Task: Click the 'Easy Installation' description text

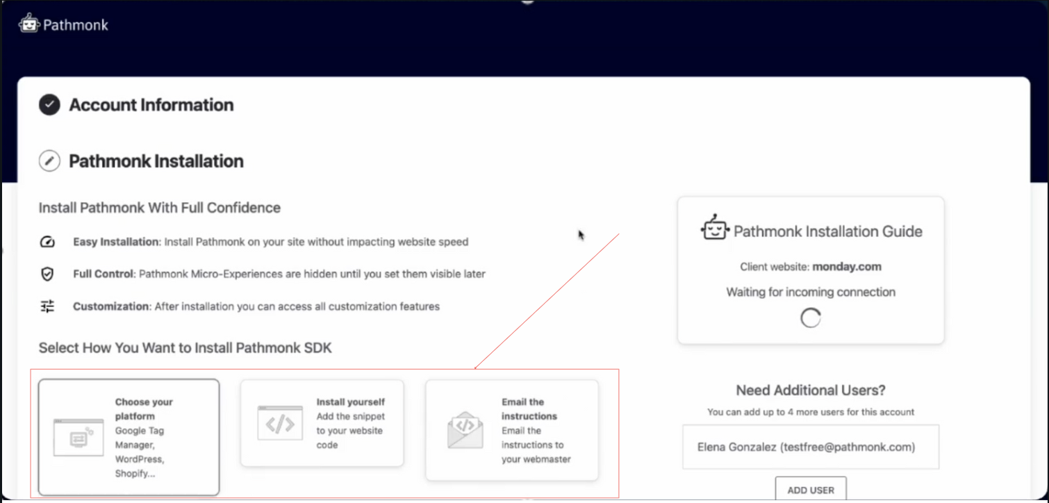Action: pos(271,242)
